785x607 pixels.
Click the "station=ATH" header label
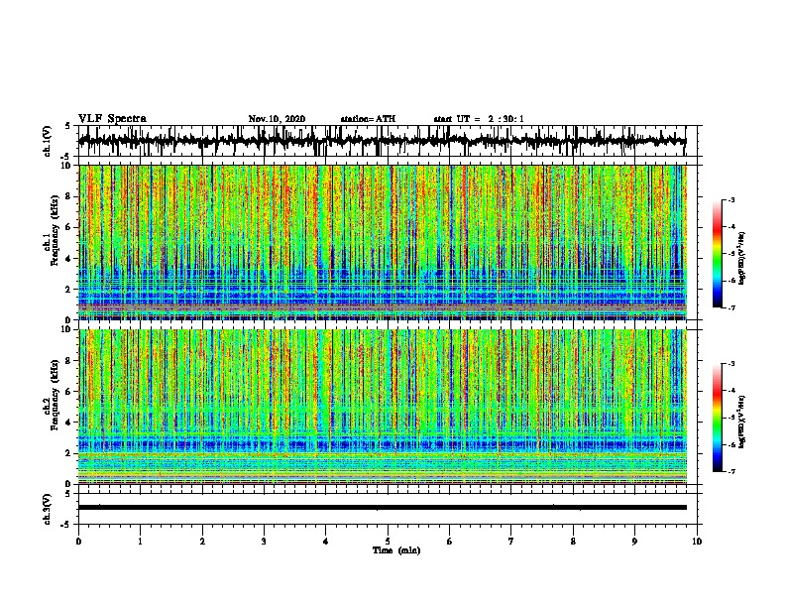[368, 119]
